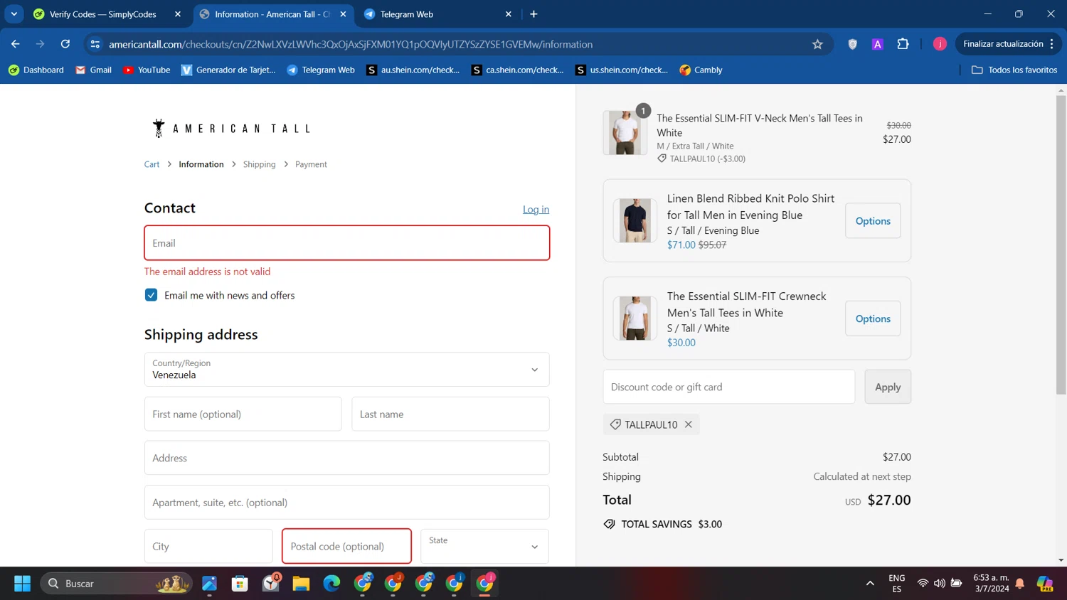Image resolution: width=1067 pixels, height=600 pixels.
Task: Click the American Tall logo
Action: (231, 129)
